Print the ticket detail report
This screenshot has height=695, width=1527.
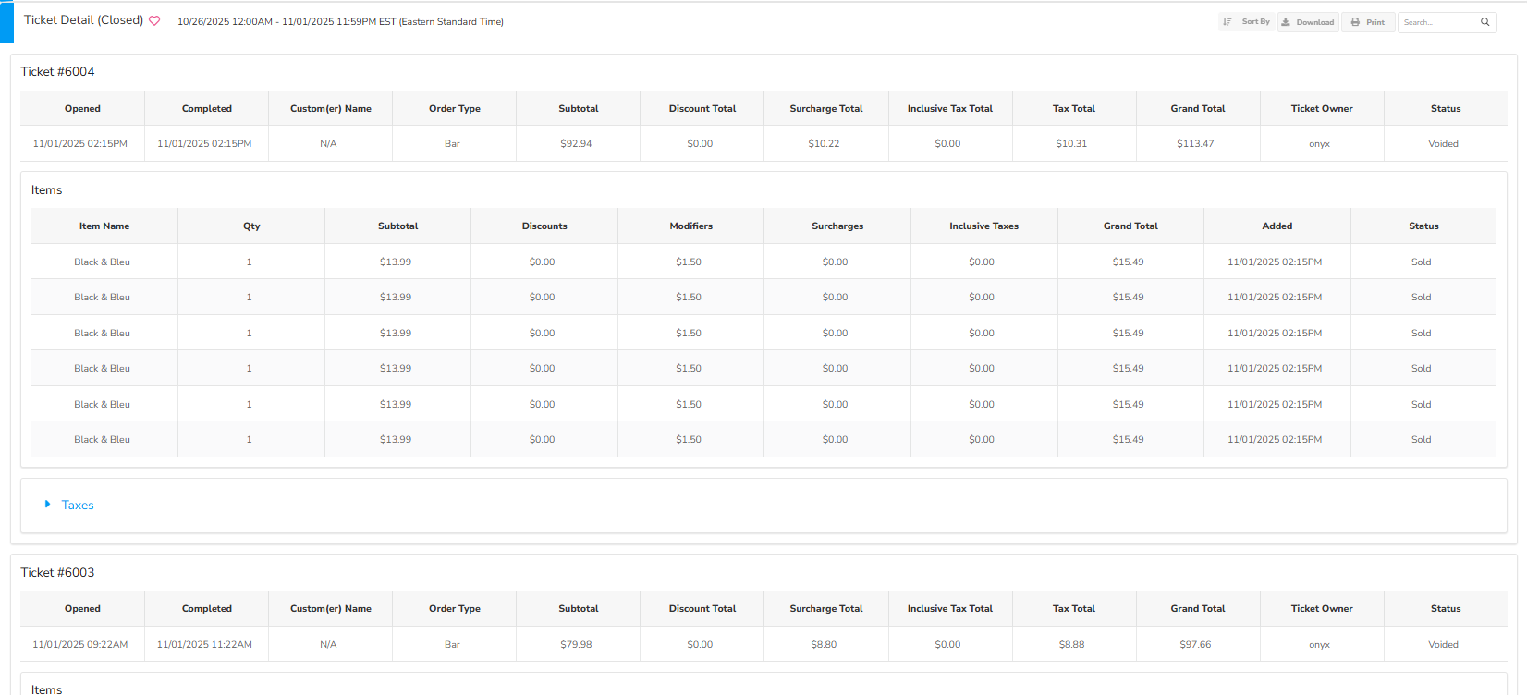[x=1368, y=22]
